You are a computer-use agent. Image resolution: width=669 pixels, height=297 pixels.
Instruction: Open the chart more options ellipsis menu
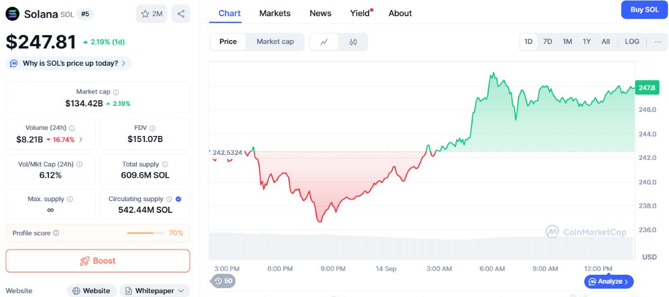pos(658,42)
